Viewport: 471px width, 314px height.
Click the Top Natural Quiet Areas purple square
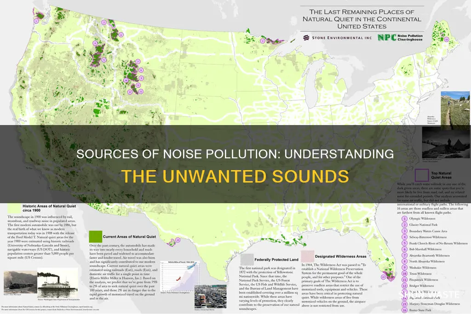pyautogui.click(x=422, y=175)
